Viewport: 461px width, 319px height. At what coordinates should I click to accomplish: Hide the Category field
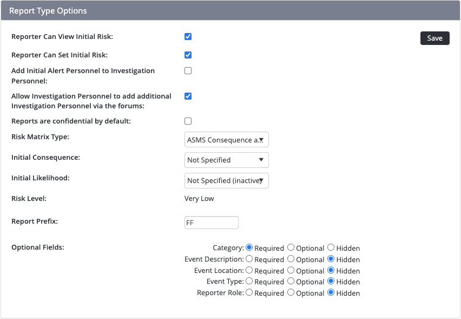331,248
